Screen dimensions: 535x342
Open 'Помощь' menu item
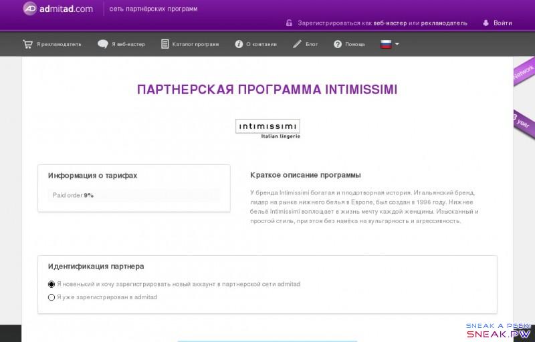[355, 44]
